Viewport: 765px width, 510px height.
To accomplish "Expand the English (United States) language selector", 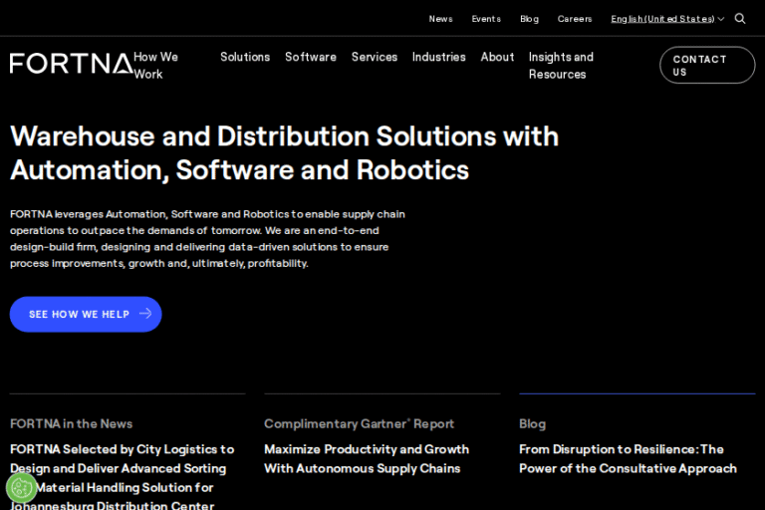I will pyautogui.click(x=666, y=19).
